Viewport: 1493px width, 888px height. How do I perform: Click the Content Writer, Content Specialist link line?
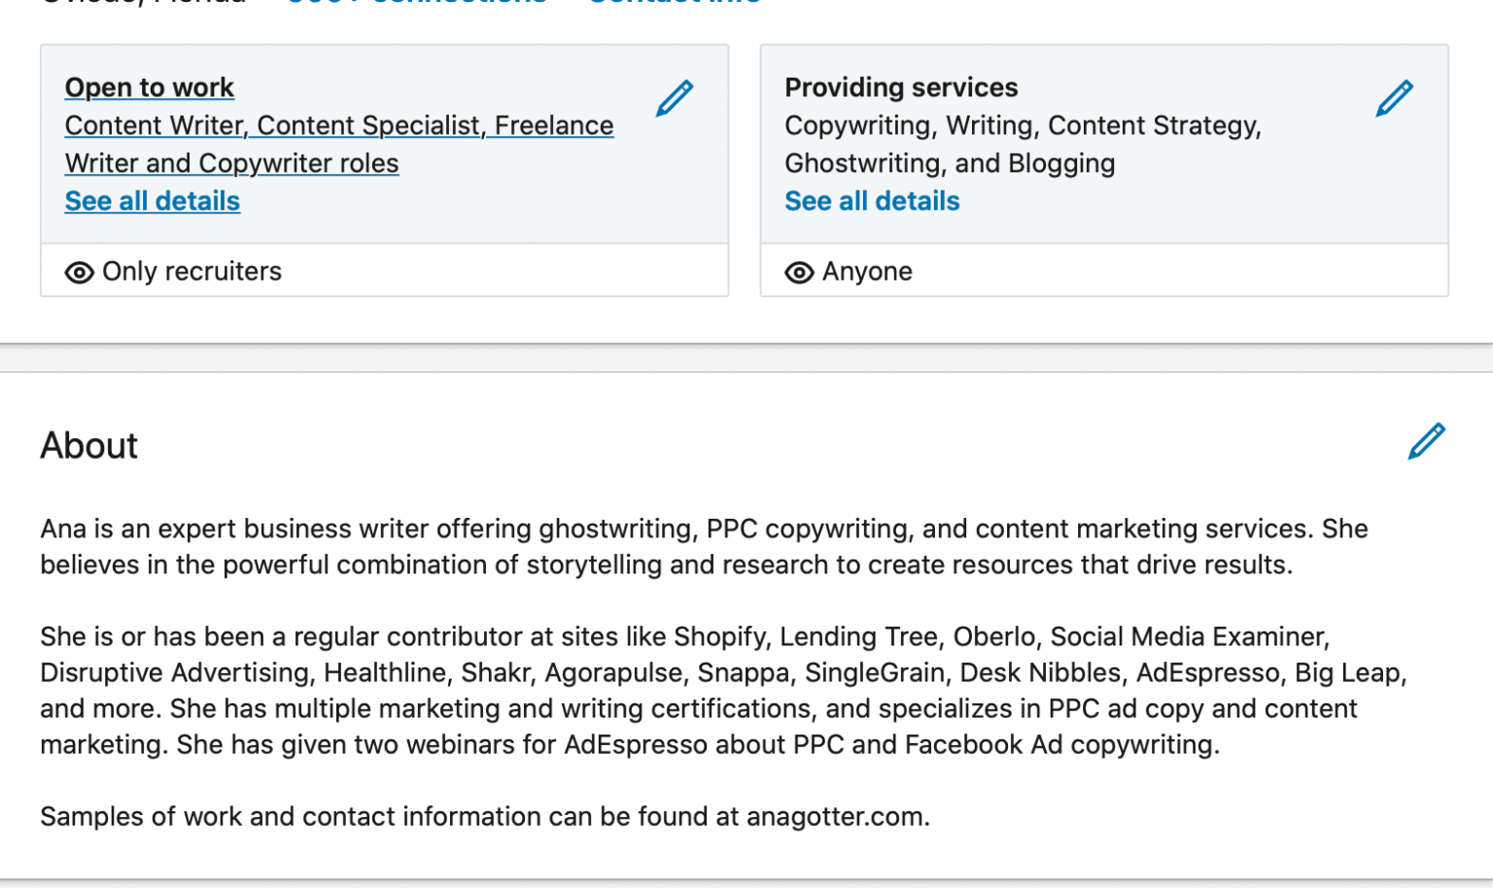tap(339, 125)
